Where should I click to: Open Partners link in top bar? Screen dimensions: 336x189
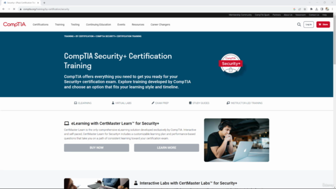click(277, 15)
